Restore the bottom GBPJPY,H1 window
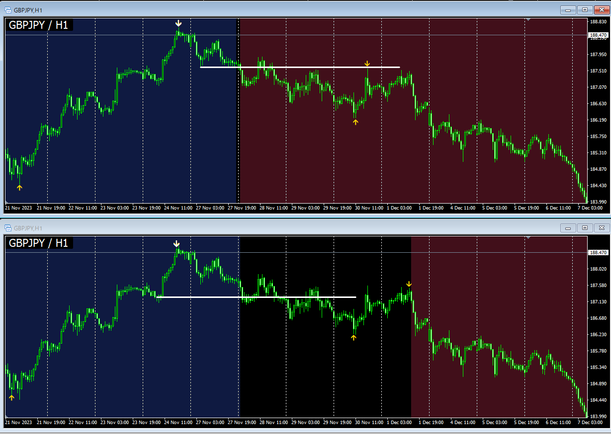This screenshot has width=611, height=434. pos(585,227)
